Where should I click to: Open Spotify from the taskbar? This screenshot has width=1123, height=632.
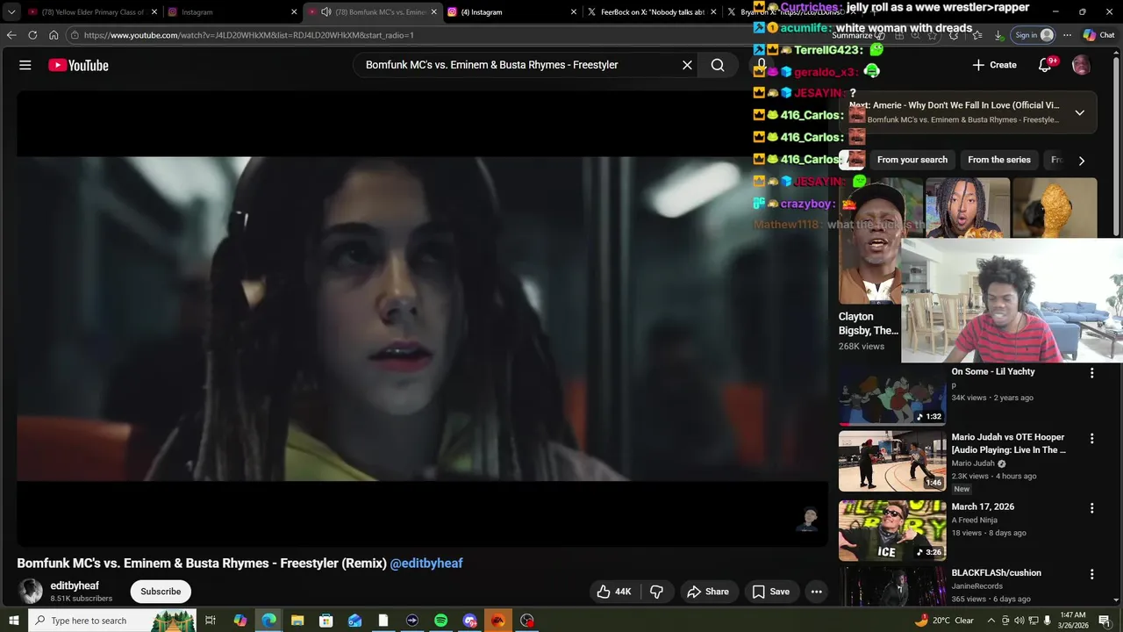point(440,621)
